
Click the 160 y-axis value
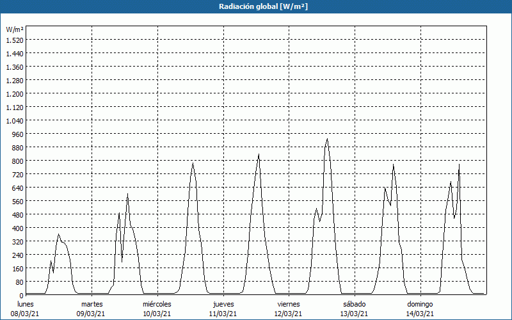click(x=18, y=269)
